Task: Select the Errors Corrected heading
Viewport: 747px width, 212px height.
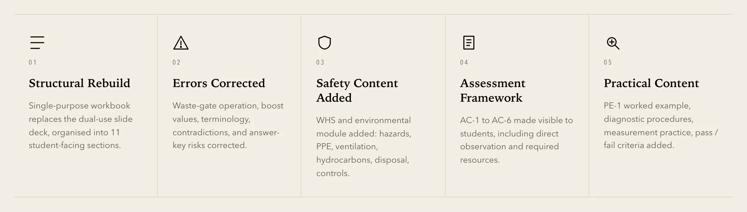Action: click(x=219, y=83)
